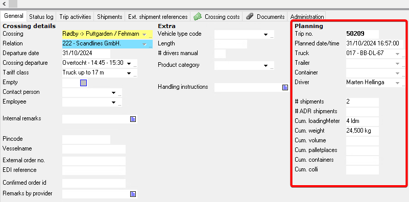Click the Vesselname input field
409x202 pixels.
tap(94, 149)
